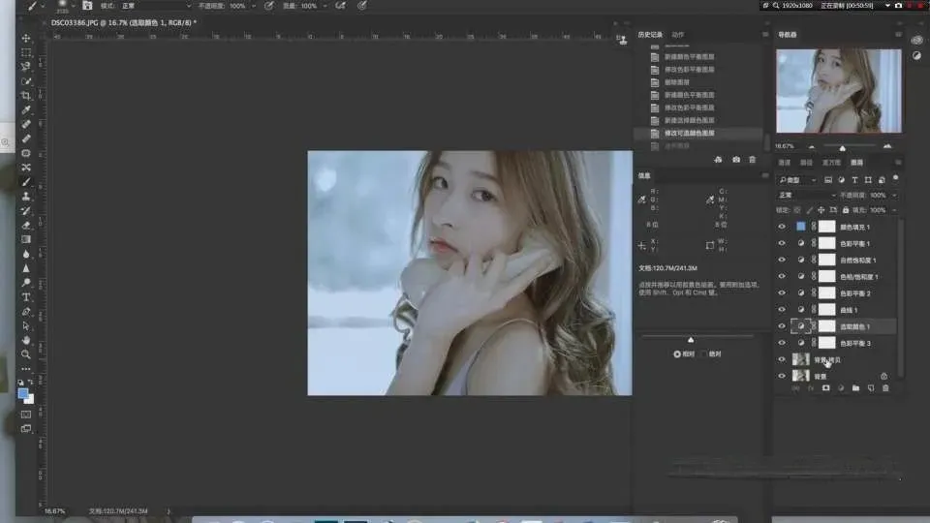The width and height of the screenshot is (930, 523).
Task: Select the Eyedropper tool
Action: 26,110
